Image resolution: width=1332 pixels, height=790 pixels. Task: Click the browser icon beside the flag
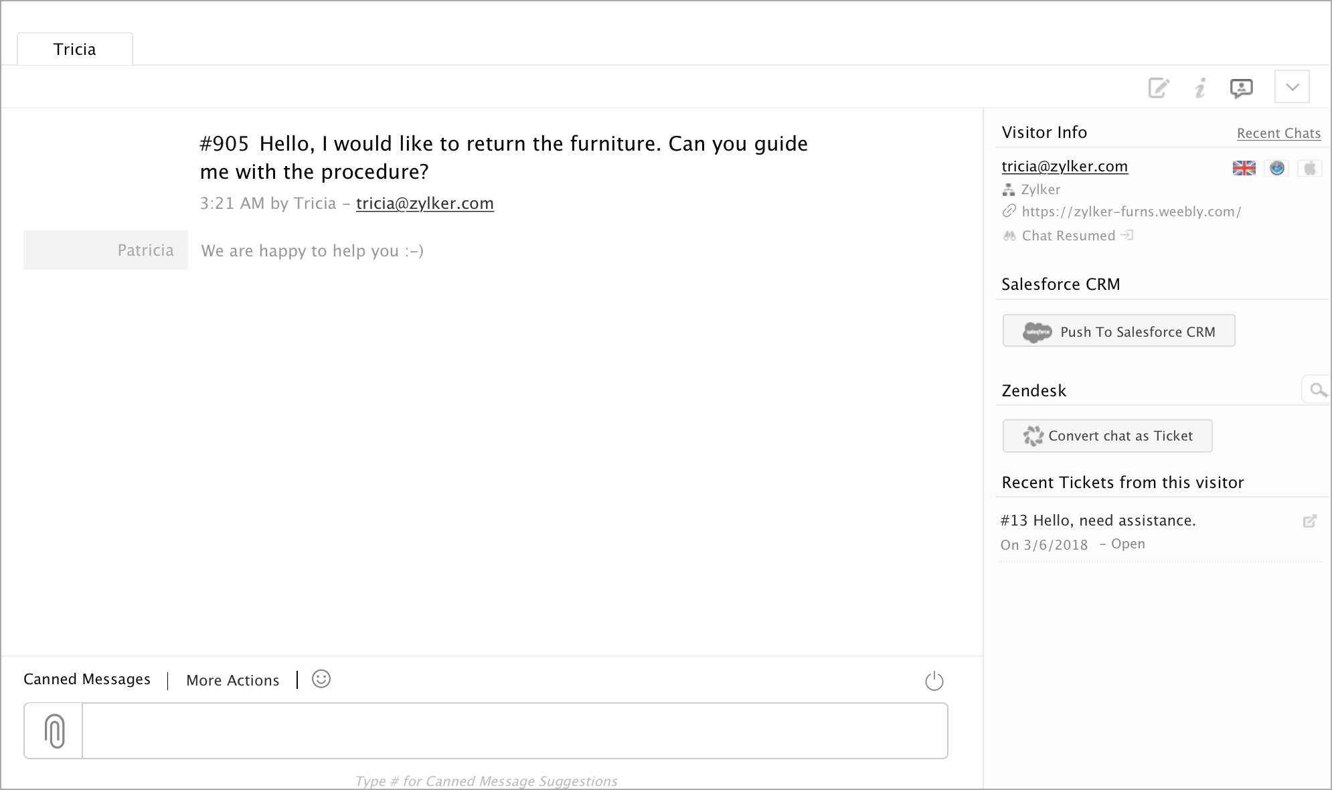[x=1277, y=168]
